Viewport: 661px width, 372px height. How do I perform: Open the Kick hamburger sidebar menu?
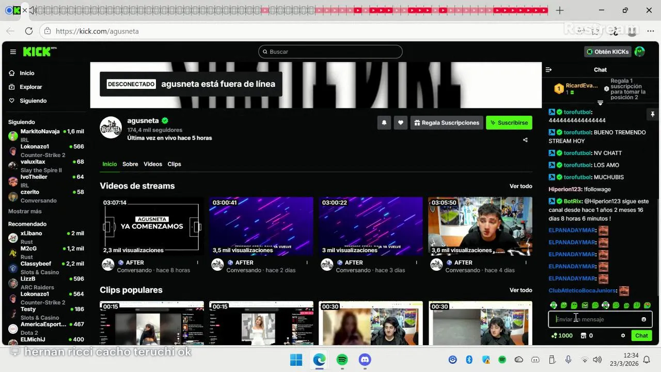click(x=13, y=52)
